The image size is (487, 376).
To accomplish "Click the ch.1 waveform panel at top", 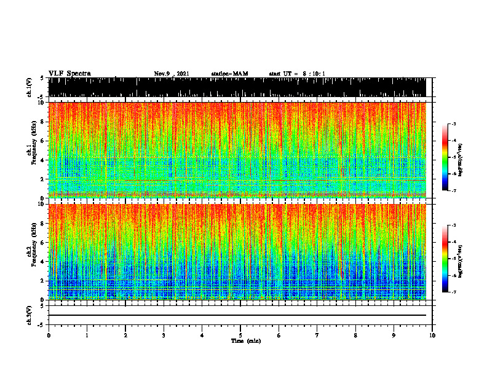I will [x=237, y=87].
